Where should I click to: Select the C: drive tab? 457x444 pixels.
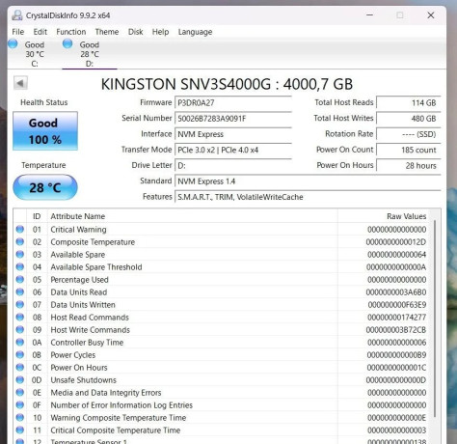tap(35, 54)
